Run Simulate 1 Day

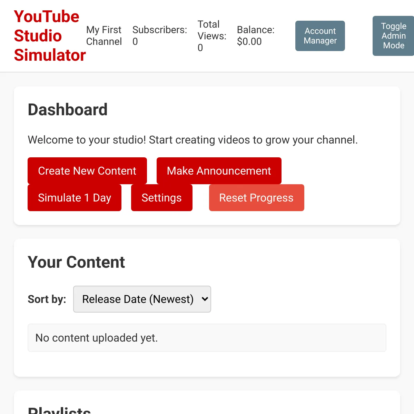pos(75,198)
